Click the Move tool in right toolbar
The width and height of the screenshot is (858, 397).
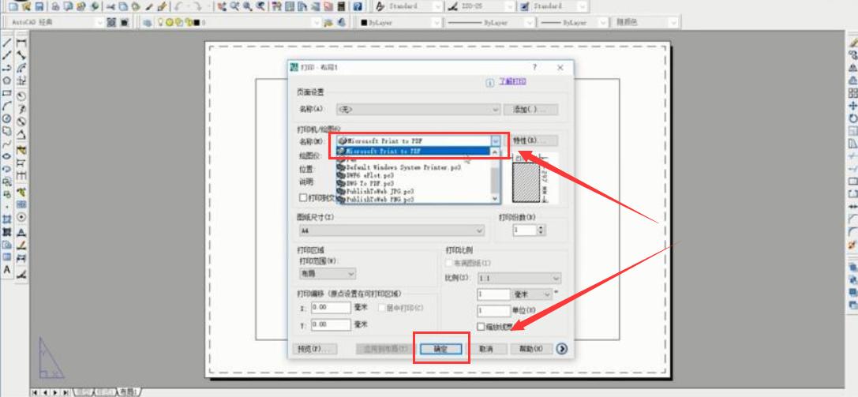[852, 106]
